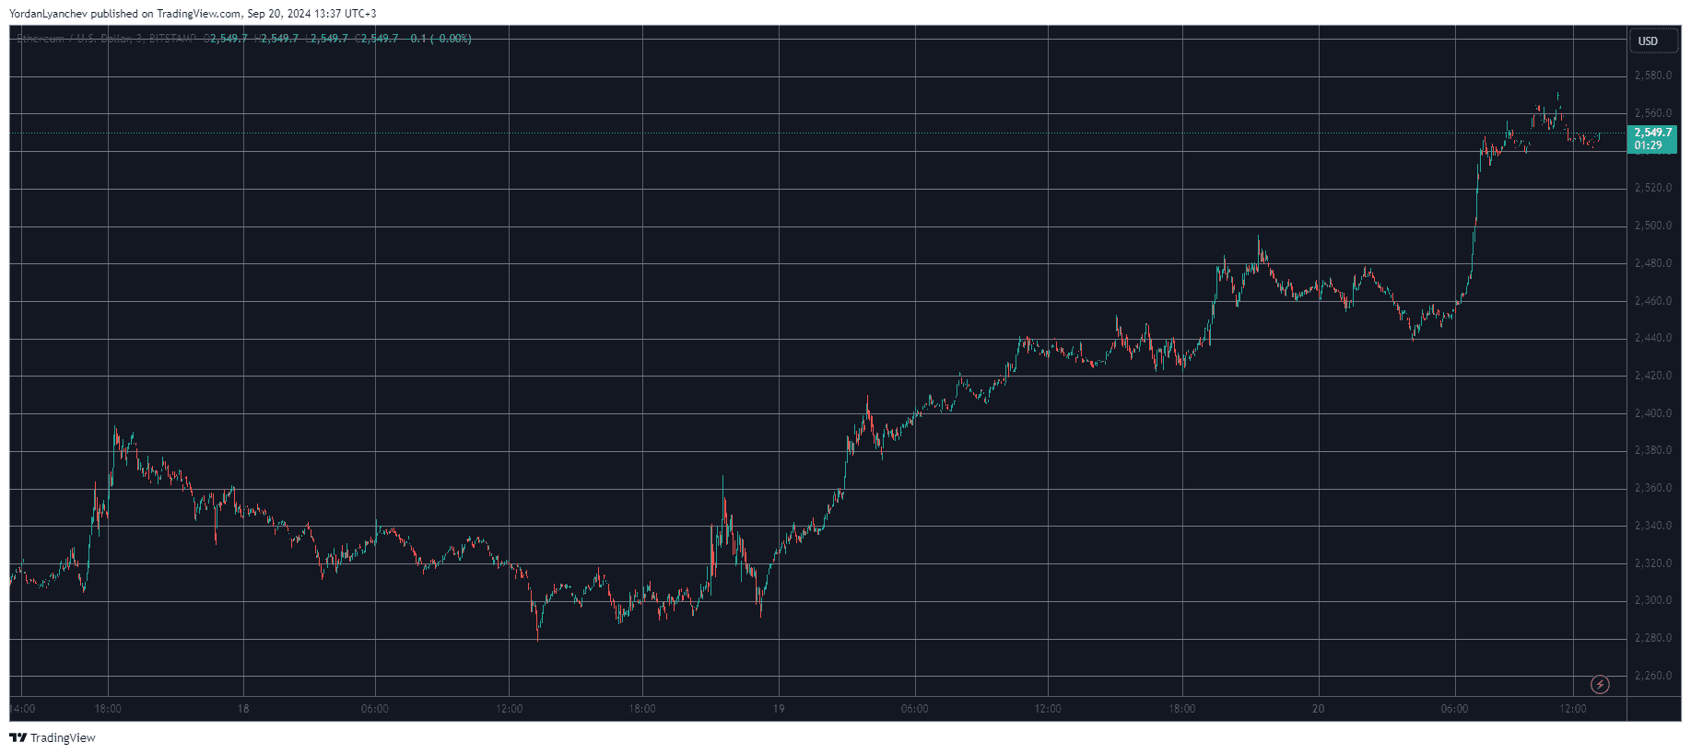1691x754 pixels.
Task: Click the 2,500.0 price axis label
Action: click(x=1653, y=226)
